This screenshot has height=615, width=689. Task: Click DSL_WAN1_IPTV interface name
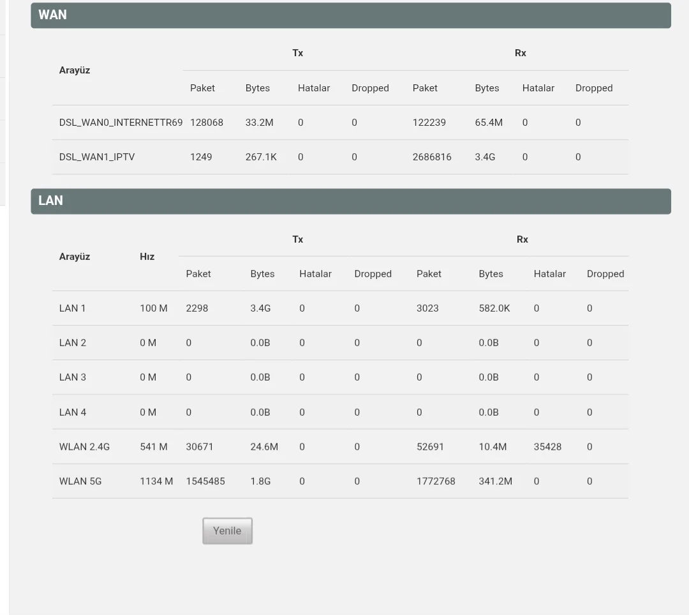point(97,157)
